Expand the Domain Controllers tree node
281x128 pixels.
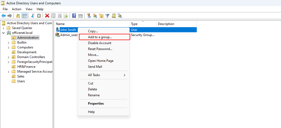9,57
